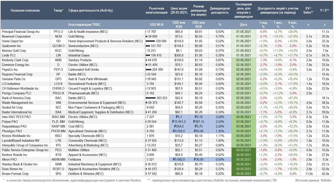Click the 'ROST.O' ticker cell
Viewport: 334px width, 184px height.
58,169
